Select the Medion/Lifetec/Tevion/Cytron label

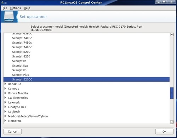point(28,116)
